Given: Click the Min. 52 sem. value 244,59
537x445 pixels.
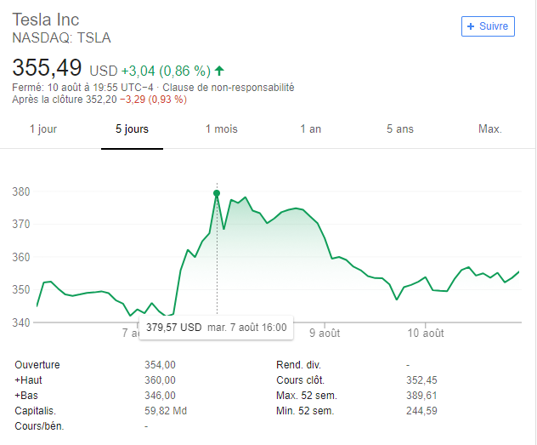Looking at the screenshot, I should click(421, 411).
